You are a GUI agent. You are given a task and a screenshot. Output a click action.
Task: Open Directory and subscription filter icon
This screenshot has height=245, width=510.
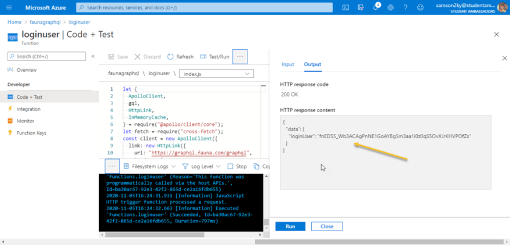(360, 8)
